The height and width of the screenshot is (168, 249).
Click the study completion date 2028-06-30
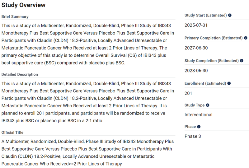(196, 71)
